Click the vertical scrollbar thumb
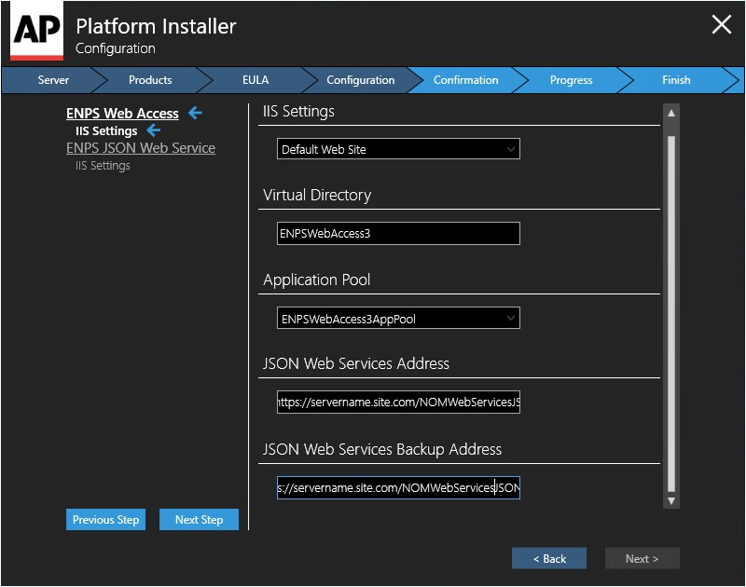 click(671, 314)
